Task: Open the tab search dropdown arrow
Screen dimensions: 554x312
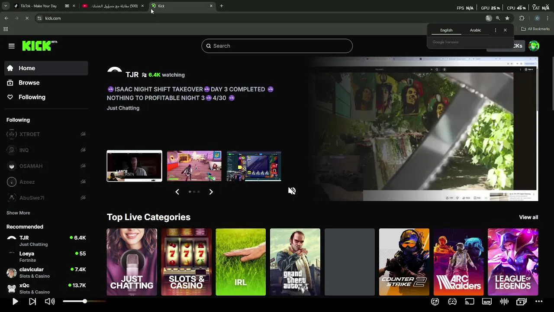Action: pyautogui.click(x=5, y=6)
